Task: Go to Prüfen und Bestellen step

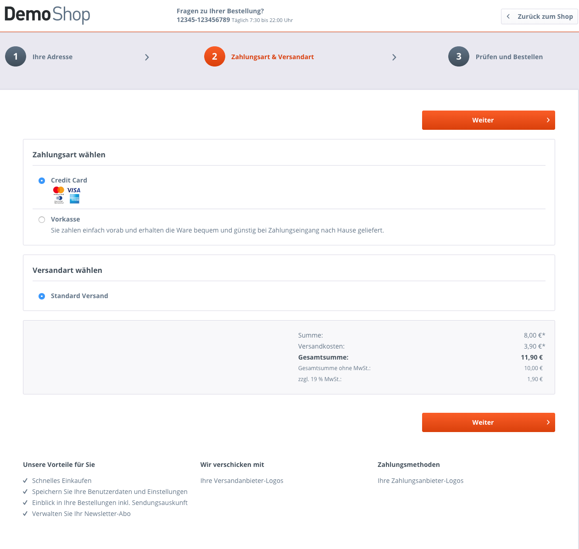Action: [x=509, y=57]
